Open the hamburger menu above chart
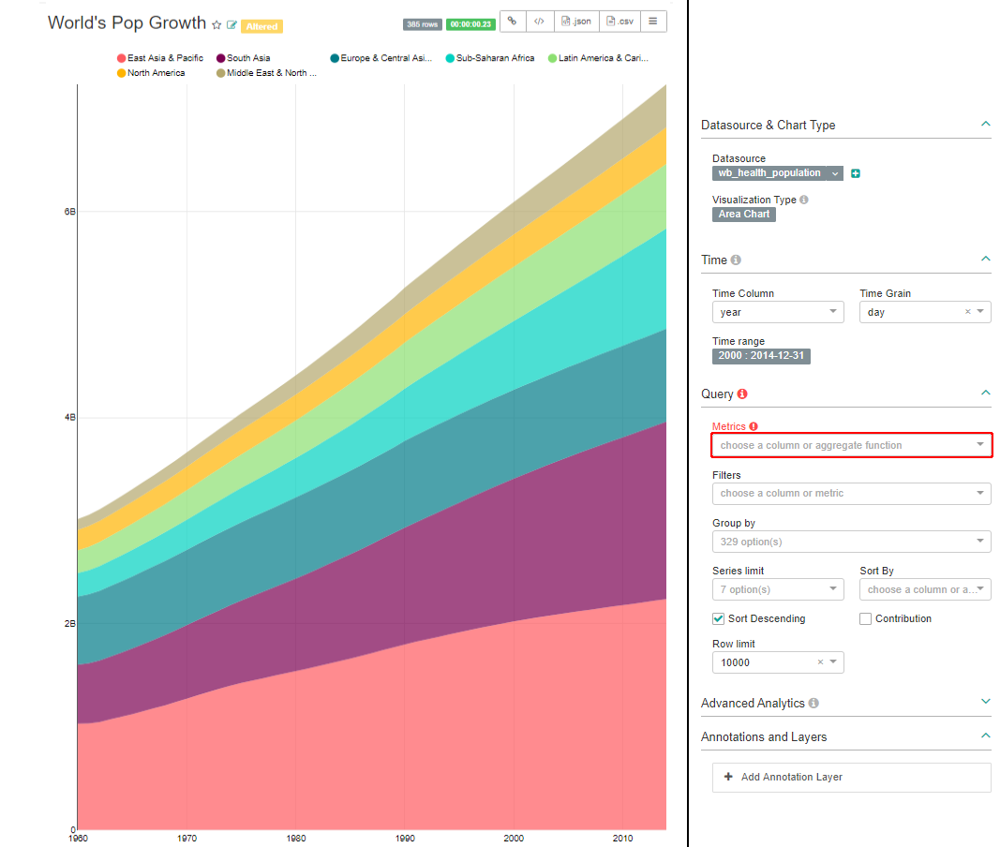 tap(653, 22)
